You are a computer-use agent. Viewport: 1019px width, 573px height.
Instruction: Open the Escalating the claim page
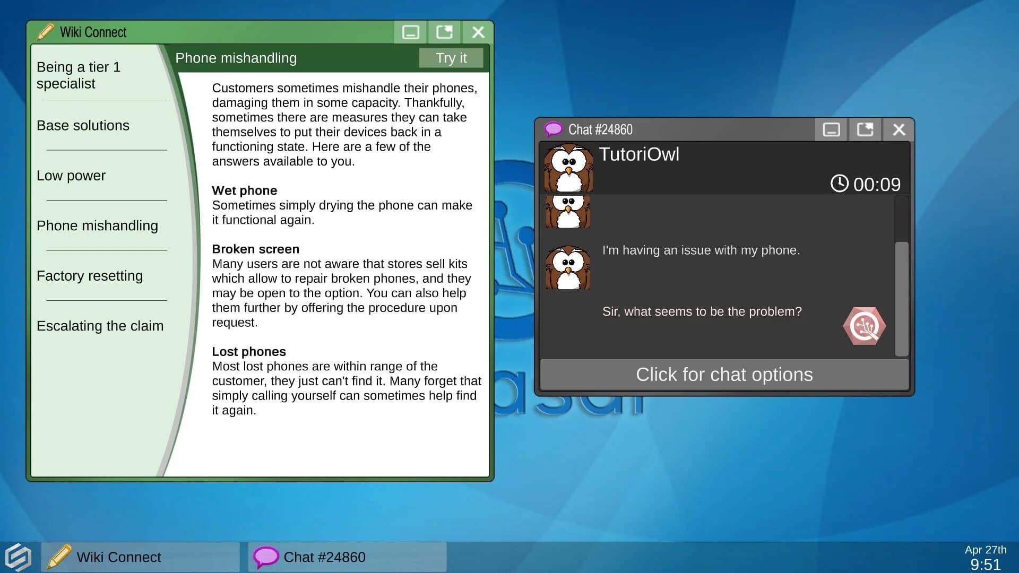100,326
